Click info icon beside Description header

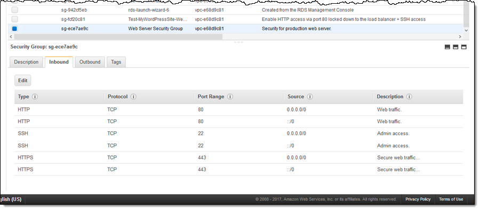coord(409,97)
